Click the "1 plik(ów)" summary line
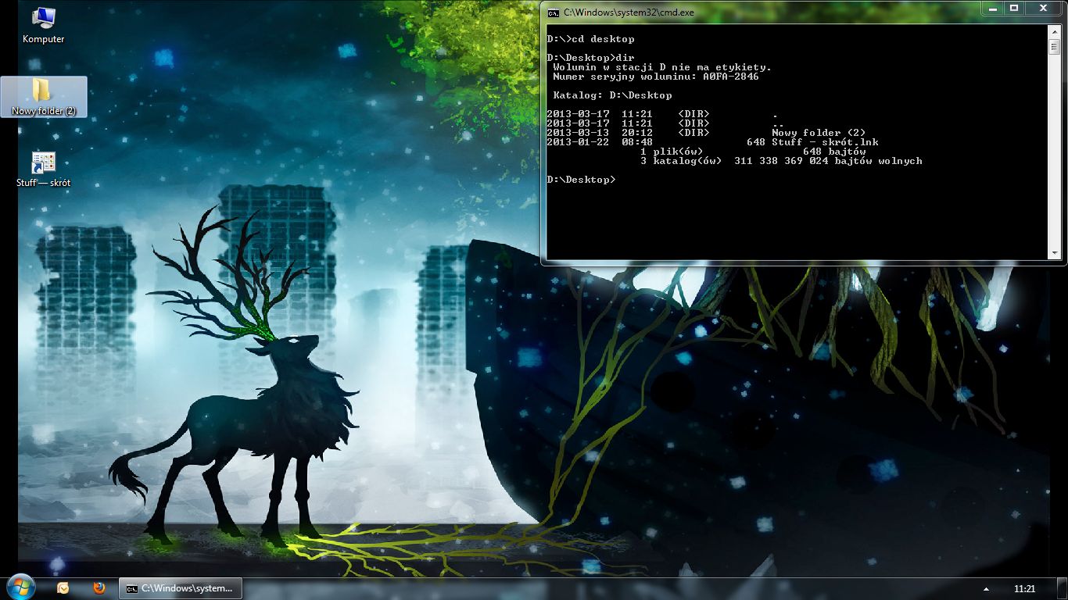The height and width of the screenshot is (600, 1068). coord(753,152)
